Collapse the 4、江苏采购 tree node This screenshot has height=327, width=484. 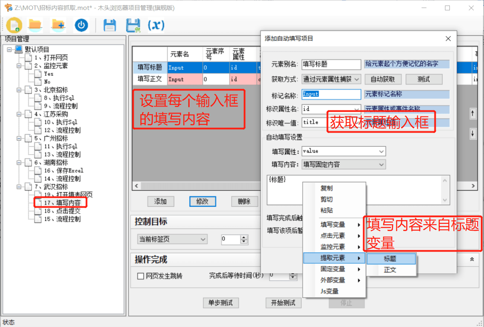[19, 114]
